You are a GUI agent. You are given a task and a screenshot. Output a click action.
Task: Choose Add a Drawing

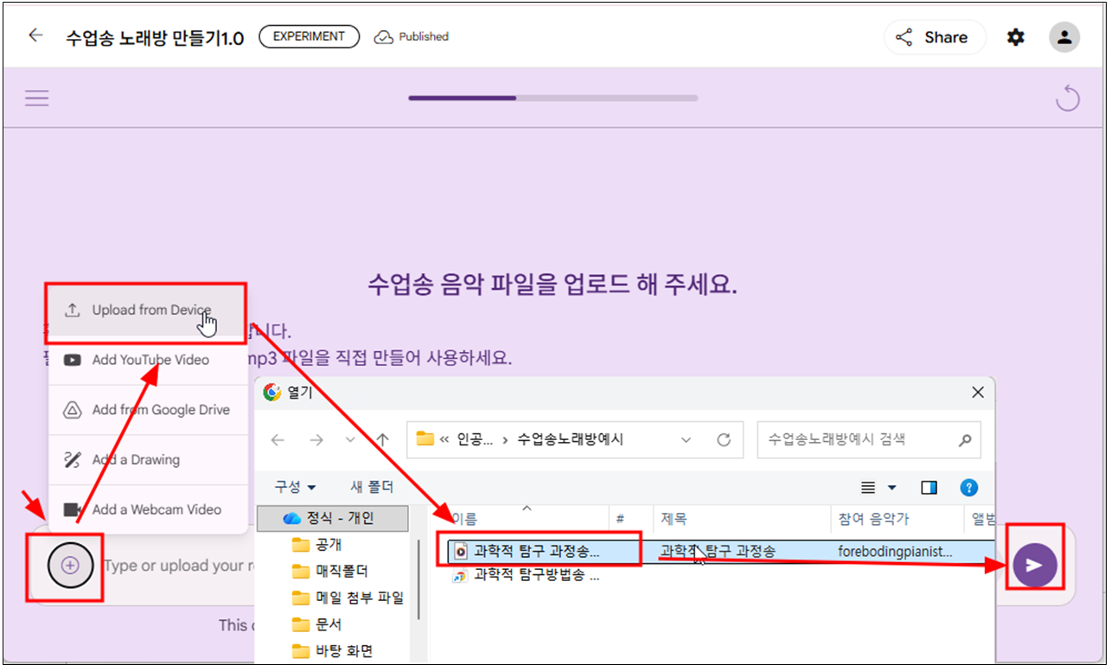tap(150, 459)
